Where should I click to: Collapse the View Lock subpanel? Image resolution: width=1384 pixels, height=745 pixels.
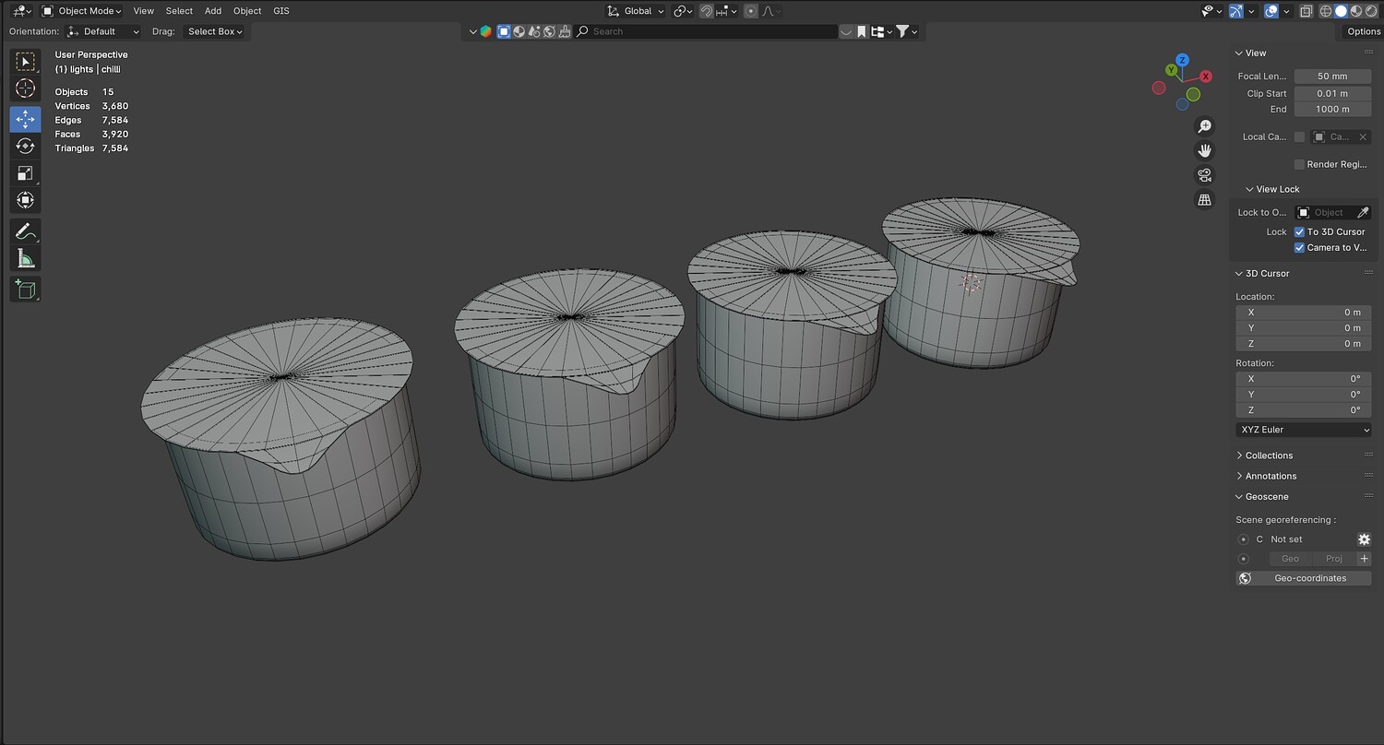click(1271, 189)
